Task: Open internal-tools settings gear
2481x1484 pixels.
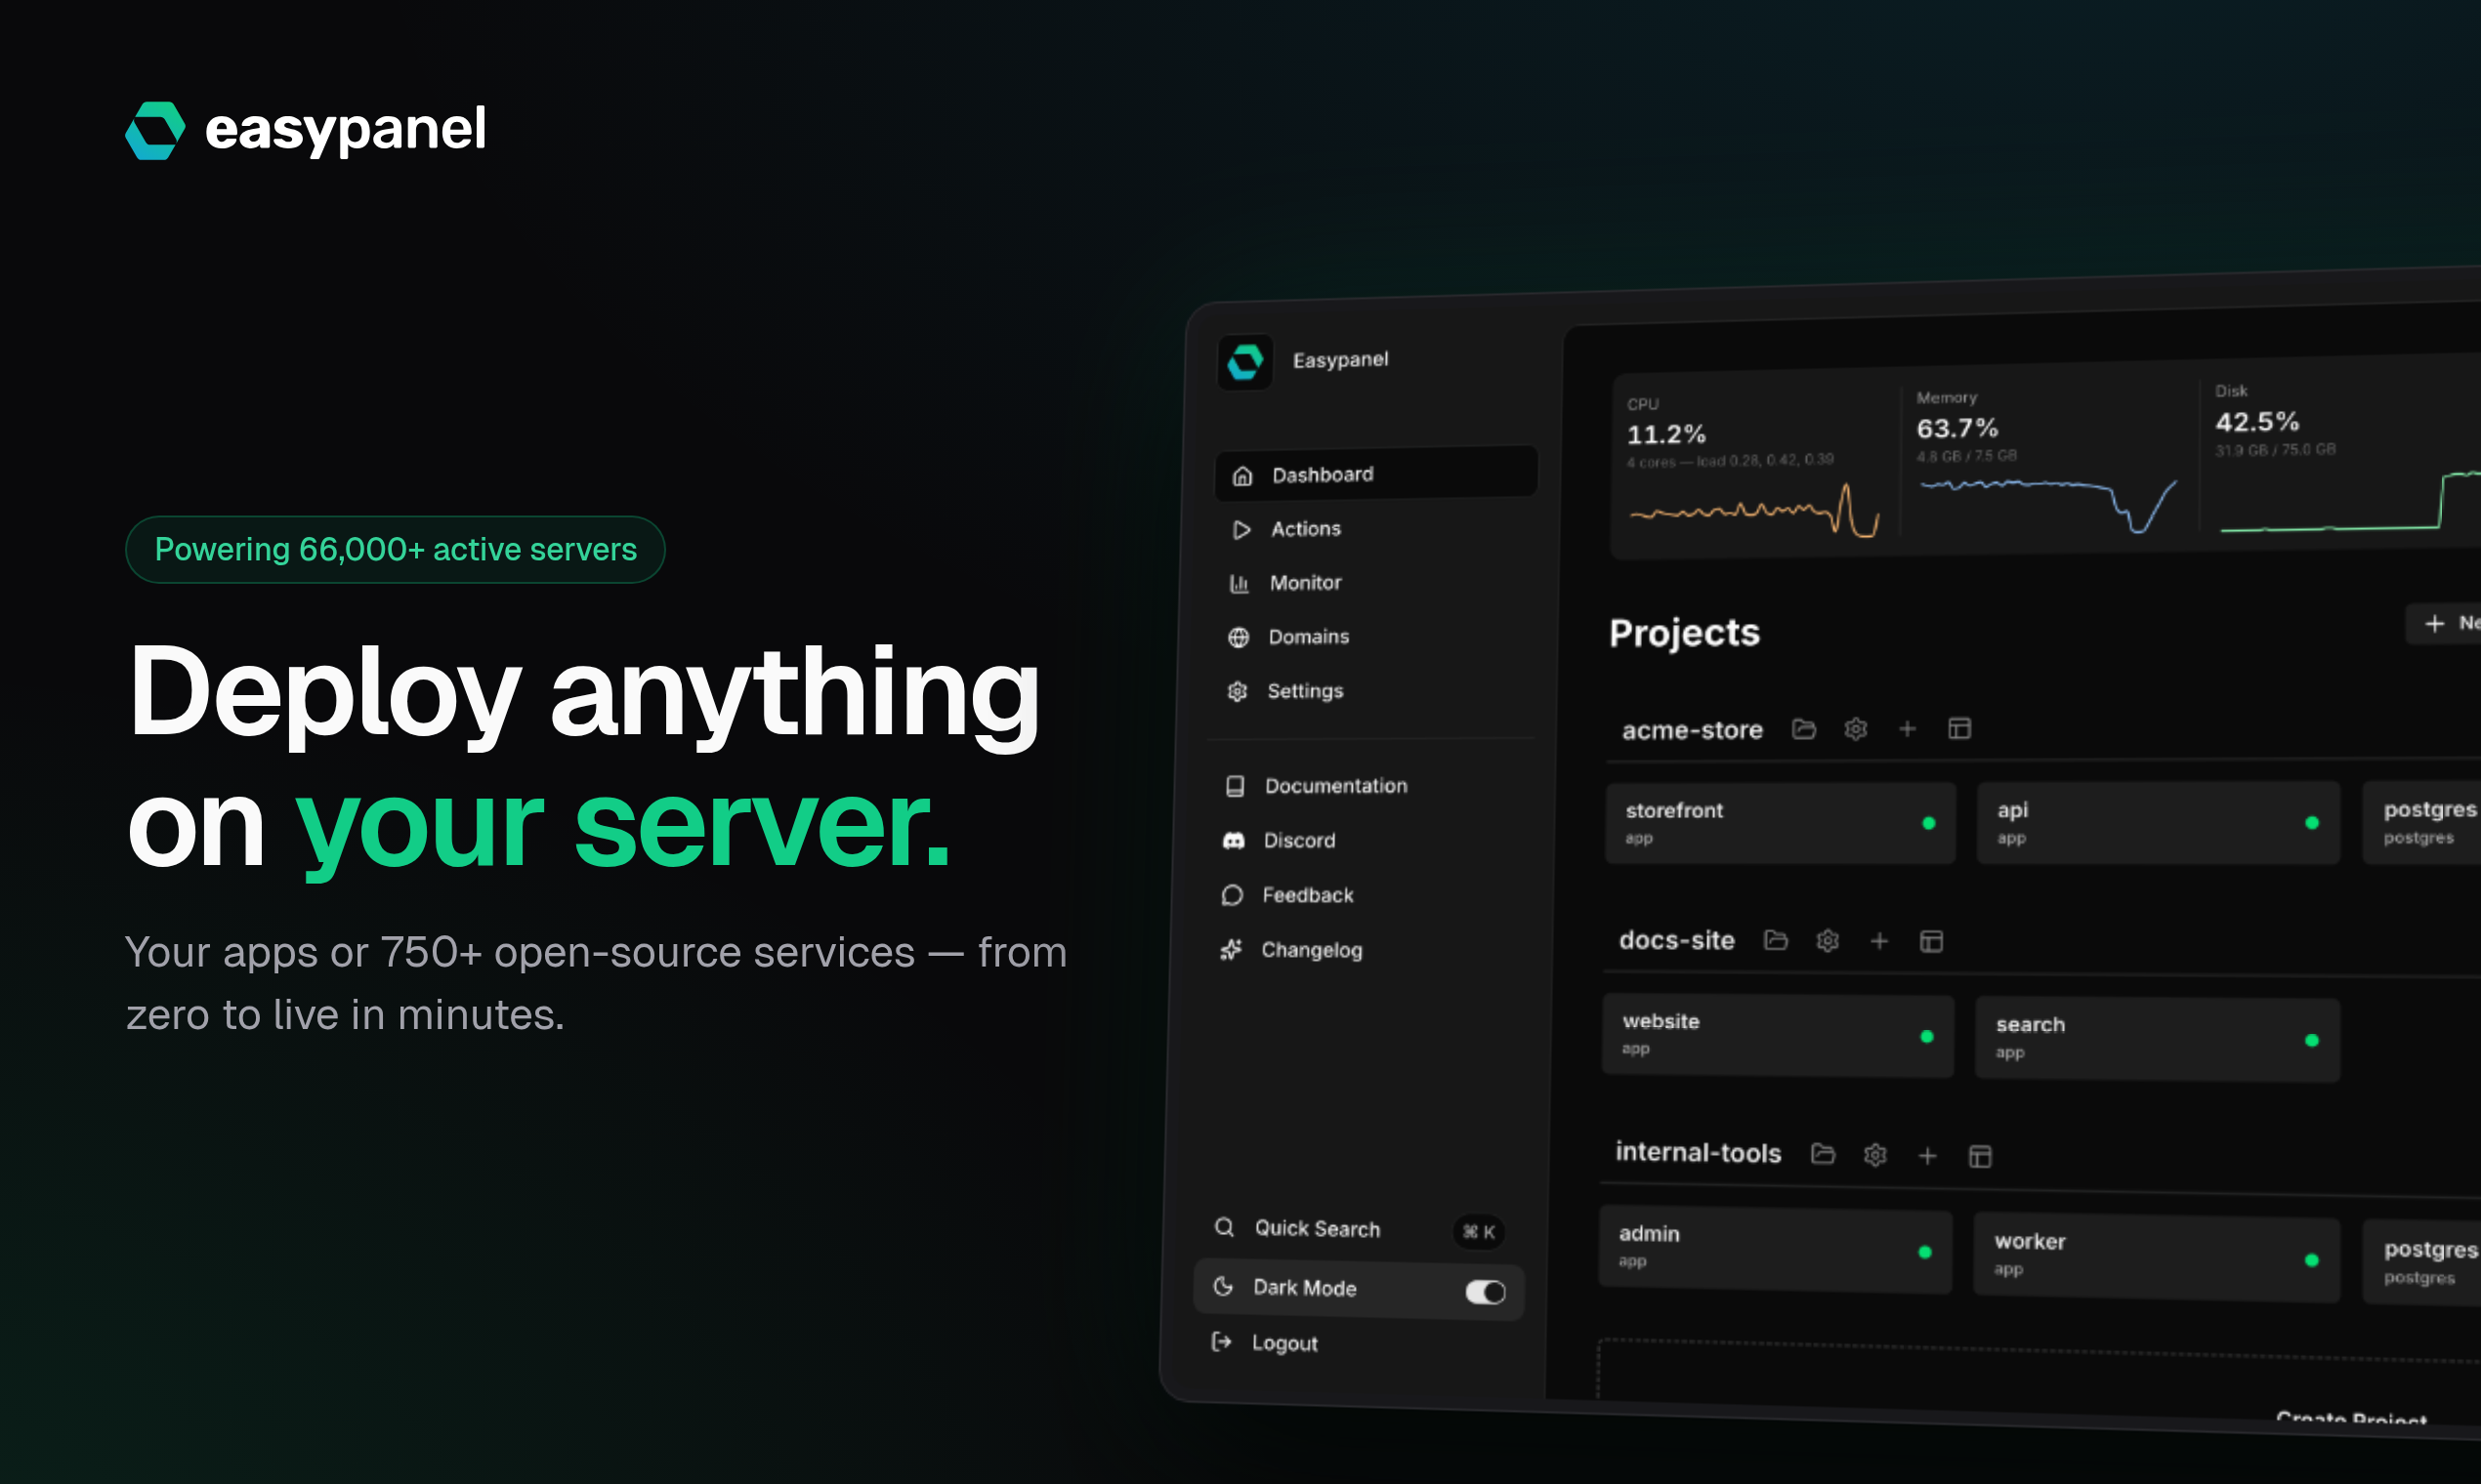Action: point(1874,1155)
